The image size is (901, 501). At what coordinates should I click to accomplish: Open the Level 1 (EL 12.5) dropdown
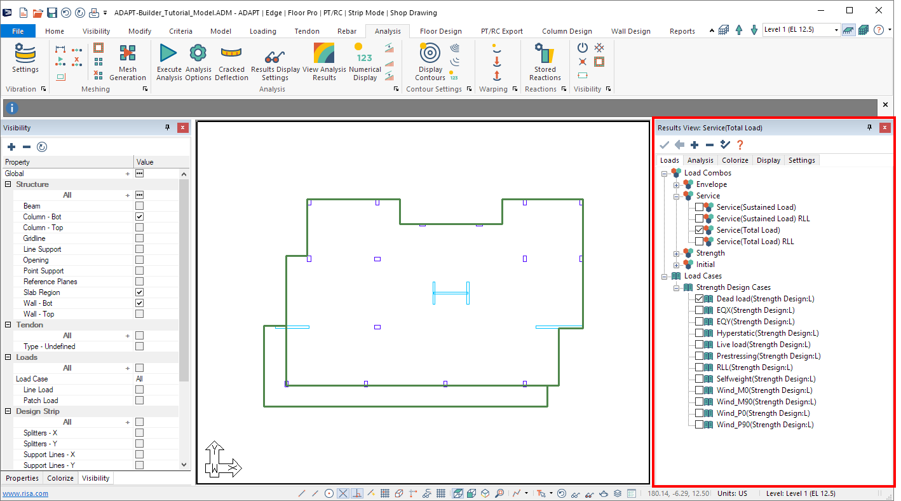(836, 30)
